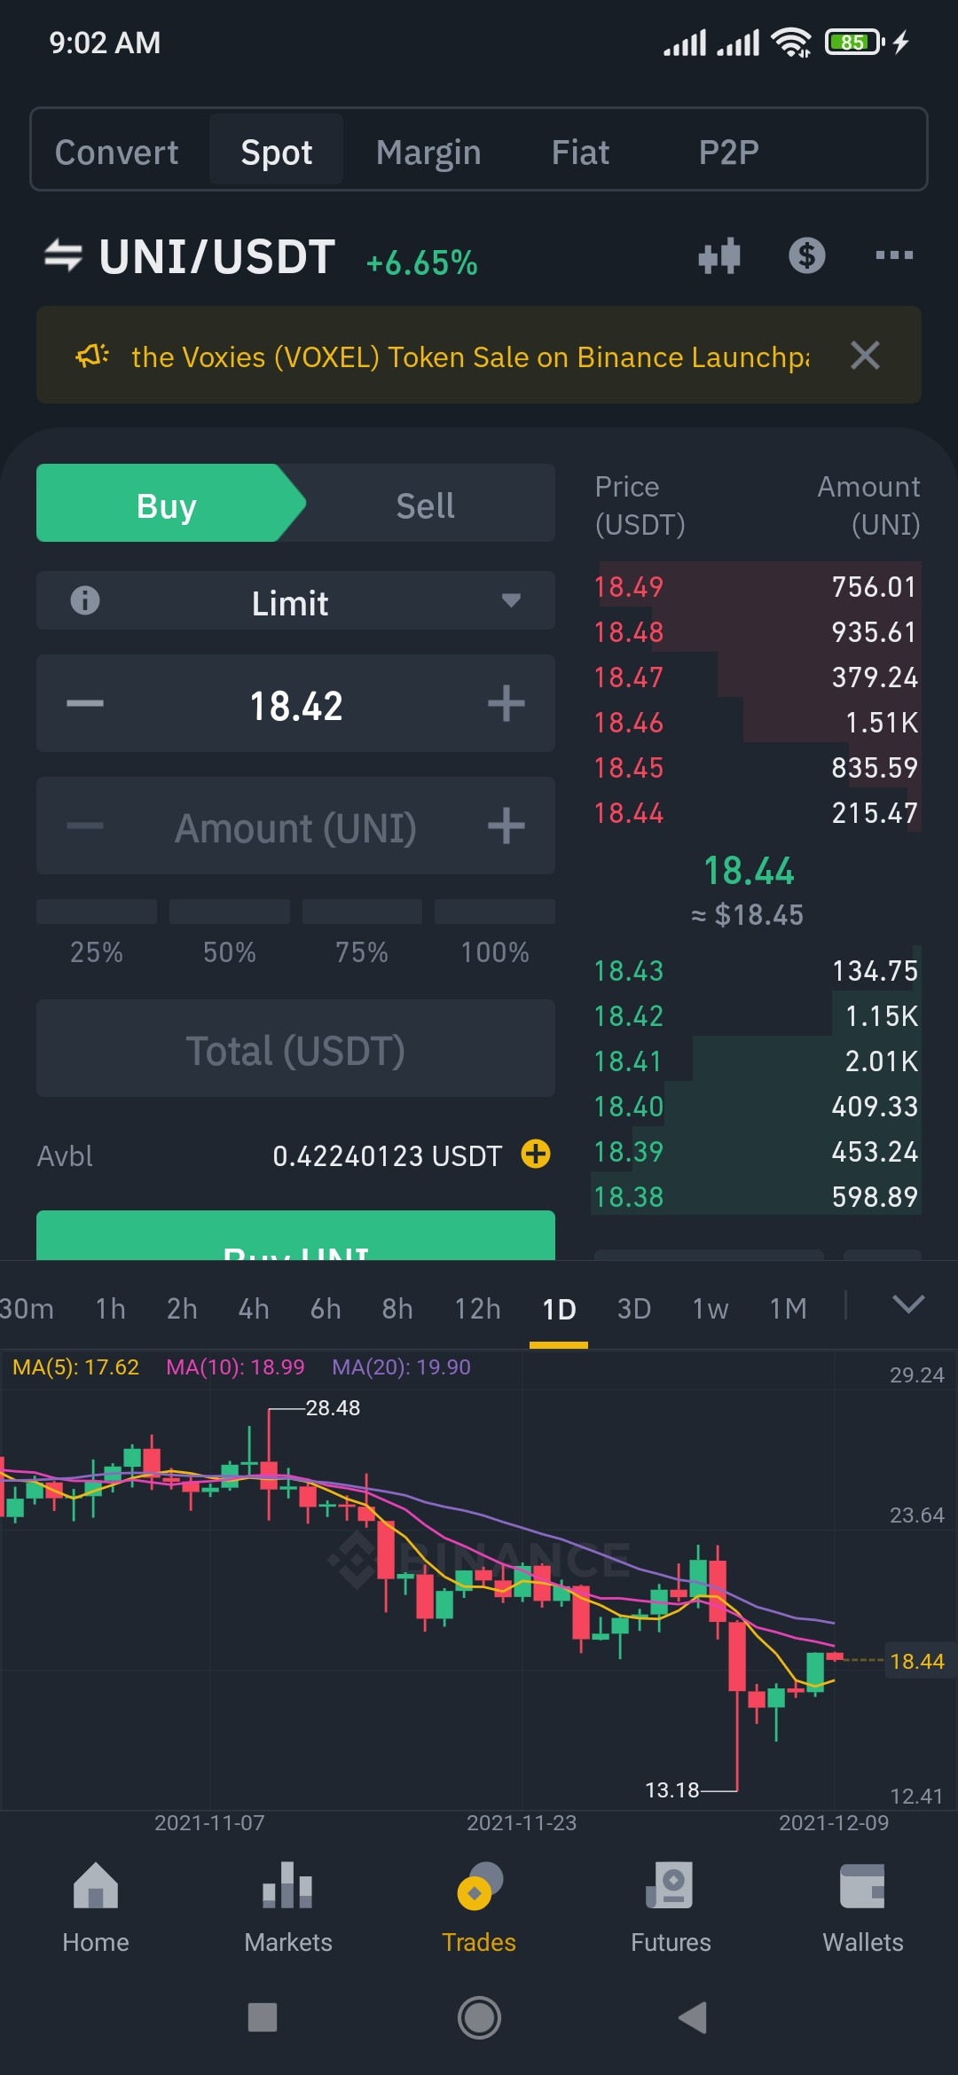958x2075 pixels.
Task: Increase price with the plus button
Action: click(x=506, y=704)
